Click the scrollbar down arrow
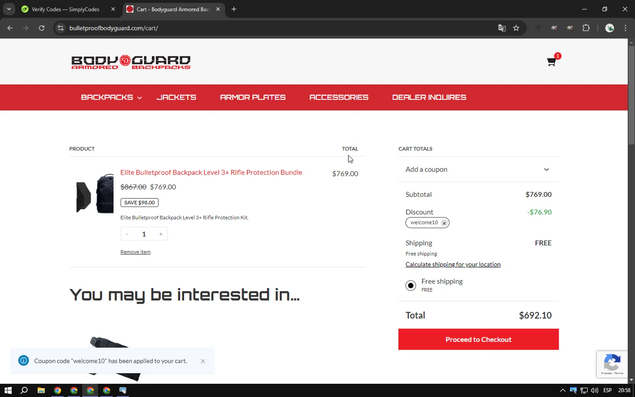The image size is (635, 397). point(631,380)
